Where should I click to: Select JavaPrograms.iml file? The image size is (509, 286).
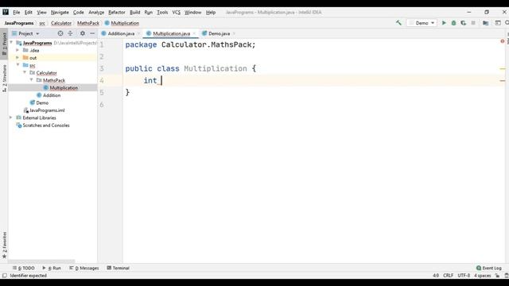coord(47,110)
